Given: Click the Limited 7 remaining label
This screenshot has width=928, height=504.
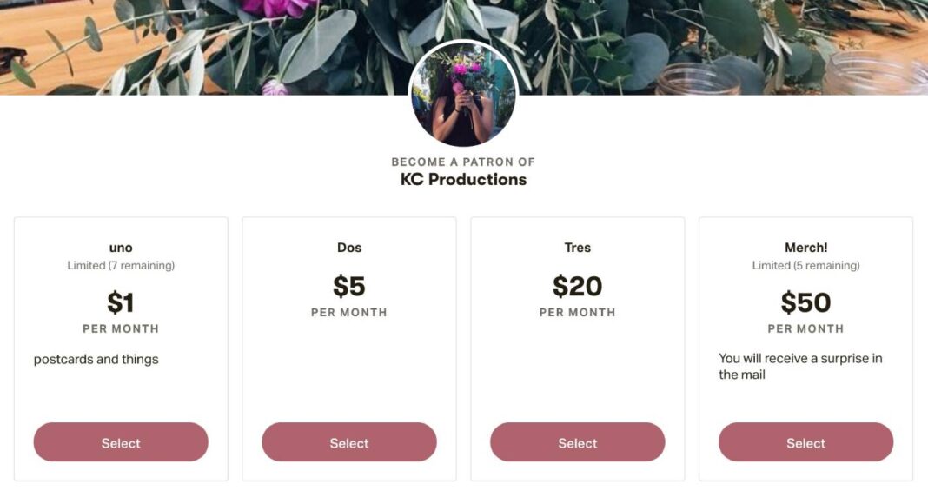Looking at the screenshot, I should pos(120,265).
